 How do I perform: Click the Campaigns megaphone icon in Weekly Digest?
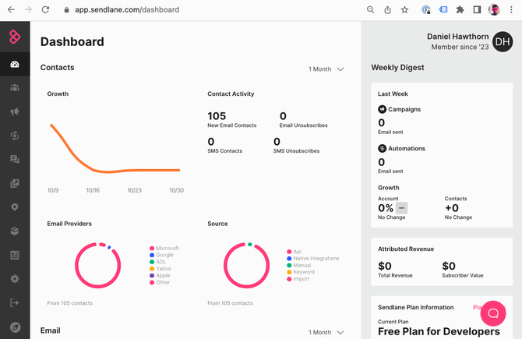382,109
